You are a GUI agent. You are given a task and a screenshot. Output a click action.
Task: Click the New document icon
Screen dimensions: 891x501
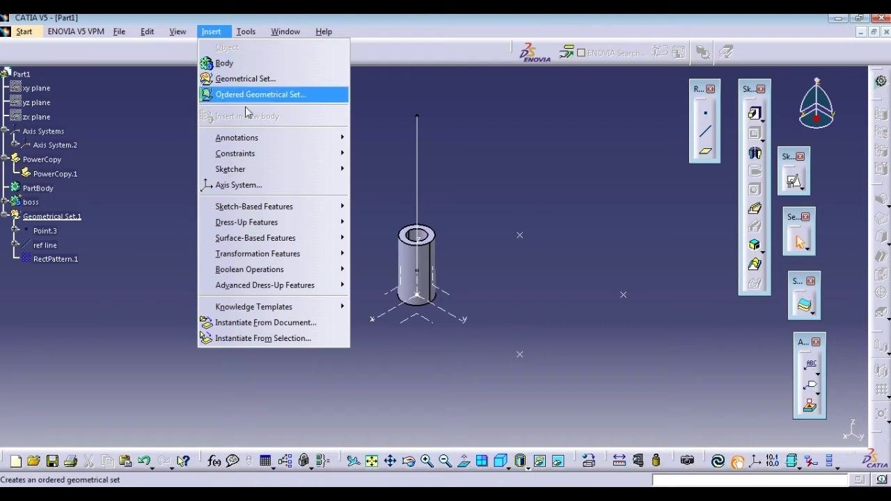click(15, 461)
